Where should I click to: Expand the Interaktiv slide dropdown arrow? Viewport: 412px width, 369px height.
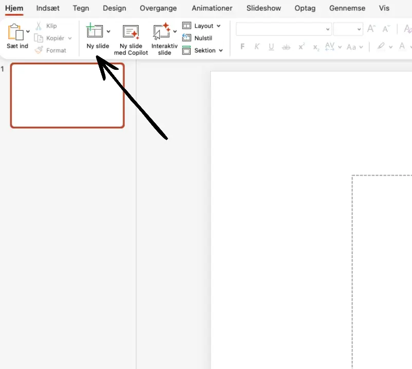point(175,31)
